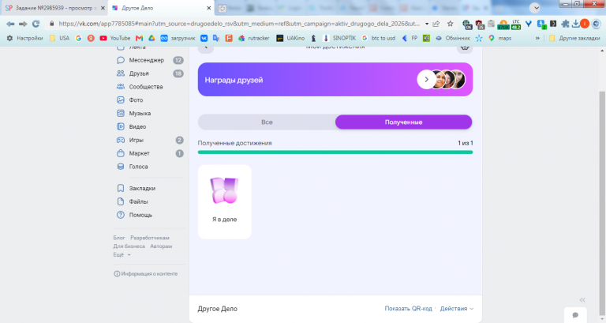This screenshot has width=606, height=323.
Task: Open the Gmail bookmark icon
Action: pyautogui.click(x=139, y=38)
